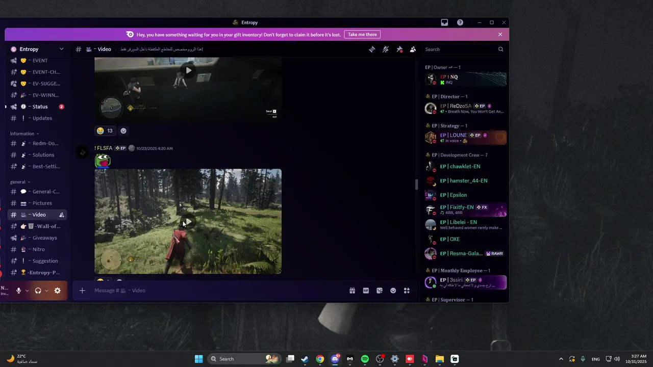Select member EP | Fixitfy-EN
653x367 pixels.
point(465,209)
